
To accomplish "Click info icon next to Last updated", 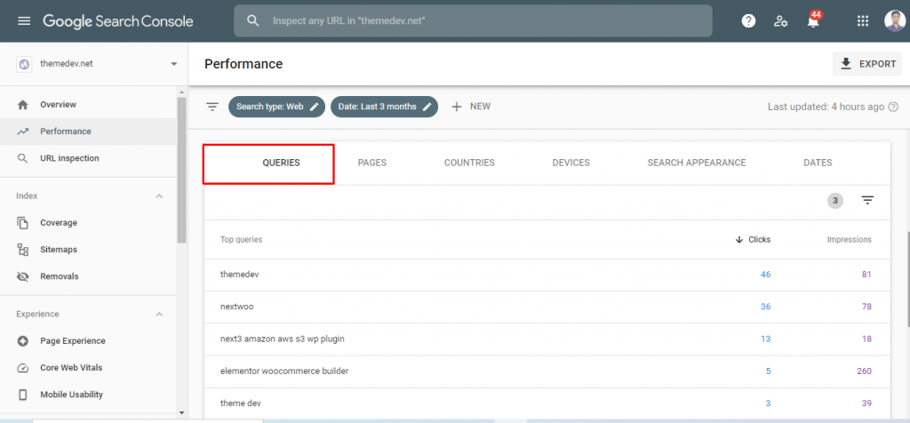I will (x=893, y=107).
